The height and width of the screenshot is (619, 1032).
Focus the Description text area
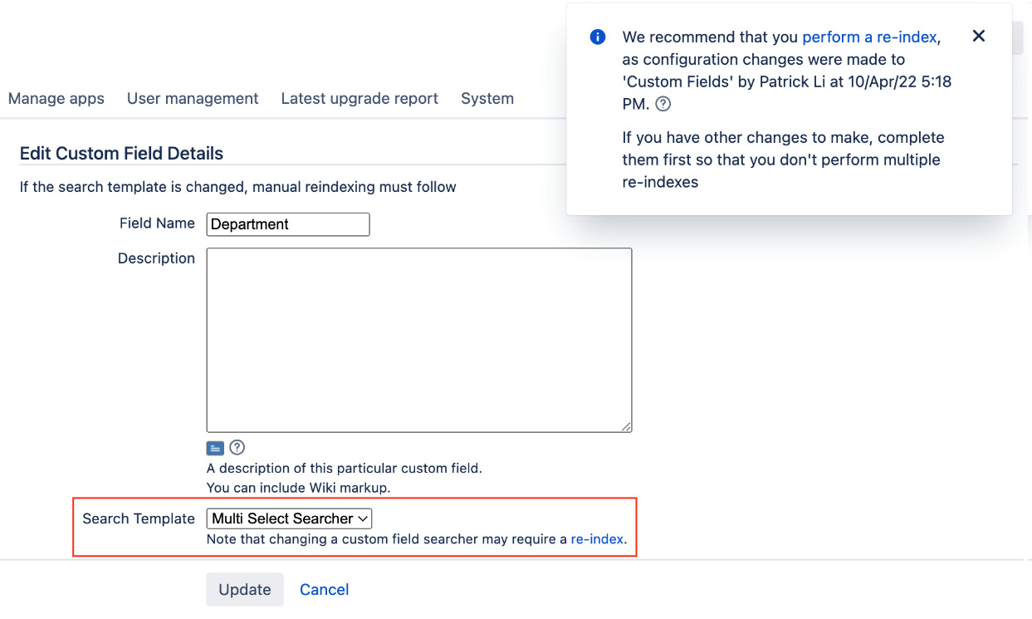418,339
